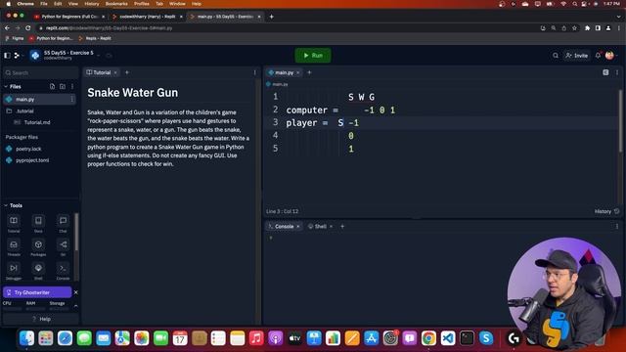
Task: Open the .tutorial folder
Action: (25, 110)
